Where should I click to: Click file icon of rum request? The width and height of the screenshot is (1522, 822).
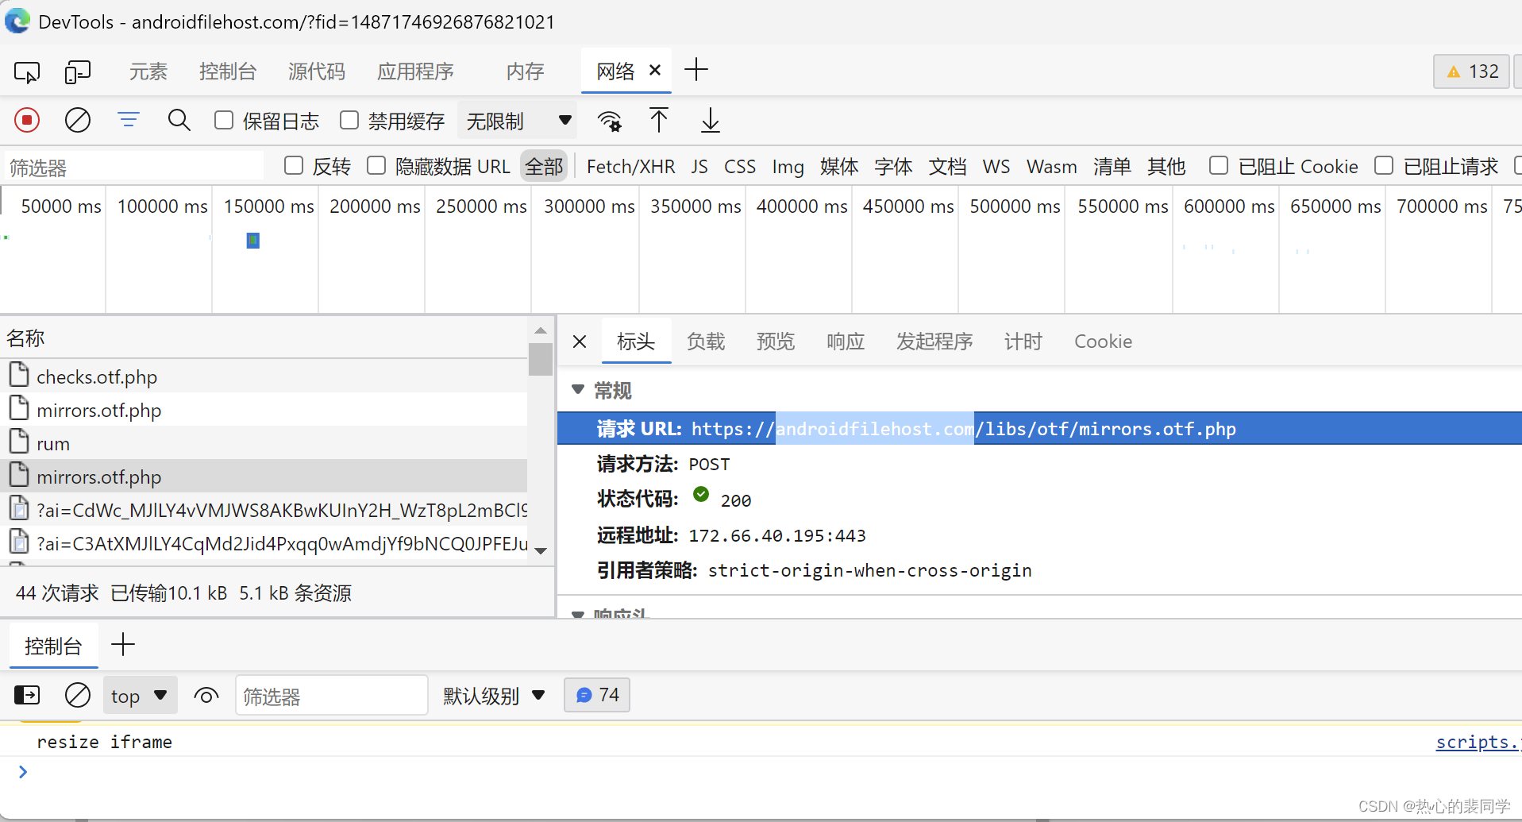pyautogui.click(x=19, y=441)
